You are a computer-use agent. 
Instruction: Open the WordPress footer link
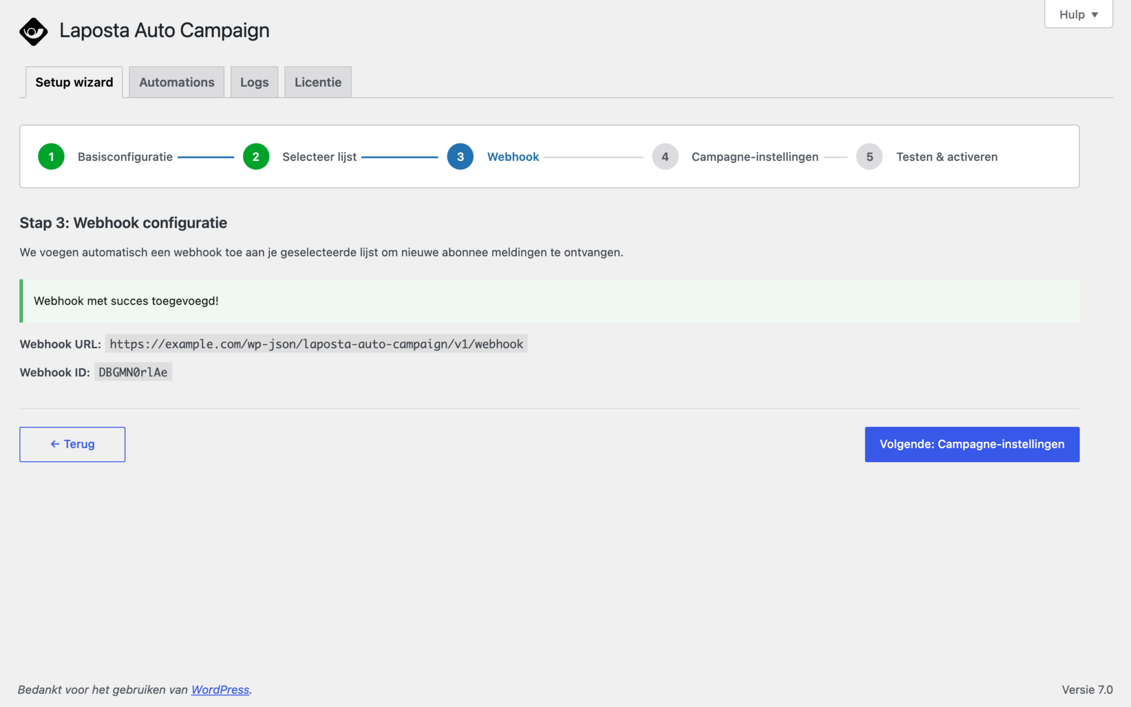click(220, 689)
